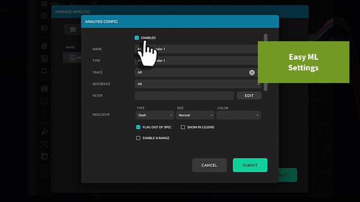Click the text label icon in sidebar

coord(44,28)
